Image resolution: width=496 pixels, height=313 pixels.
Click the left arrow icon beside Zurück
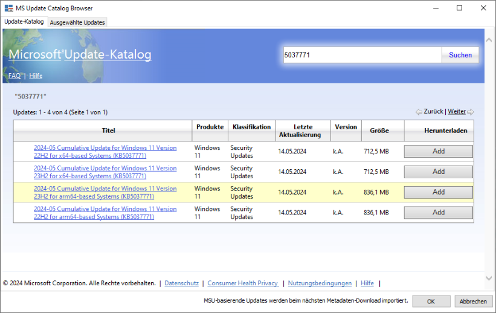419,112
